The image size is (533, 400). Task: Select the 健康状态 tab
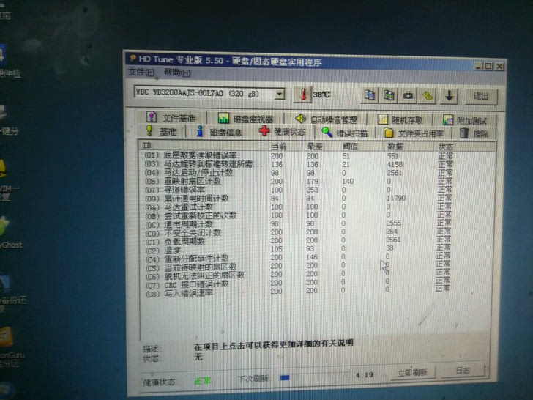[282, 131]
